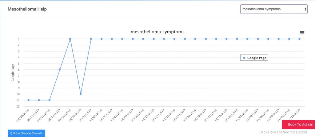Screen dimensions: 315x139
Task: Select the 11/10/2019 last data point
Action: 300,39
